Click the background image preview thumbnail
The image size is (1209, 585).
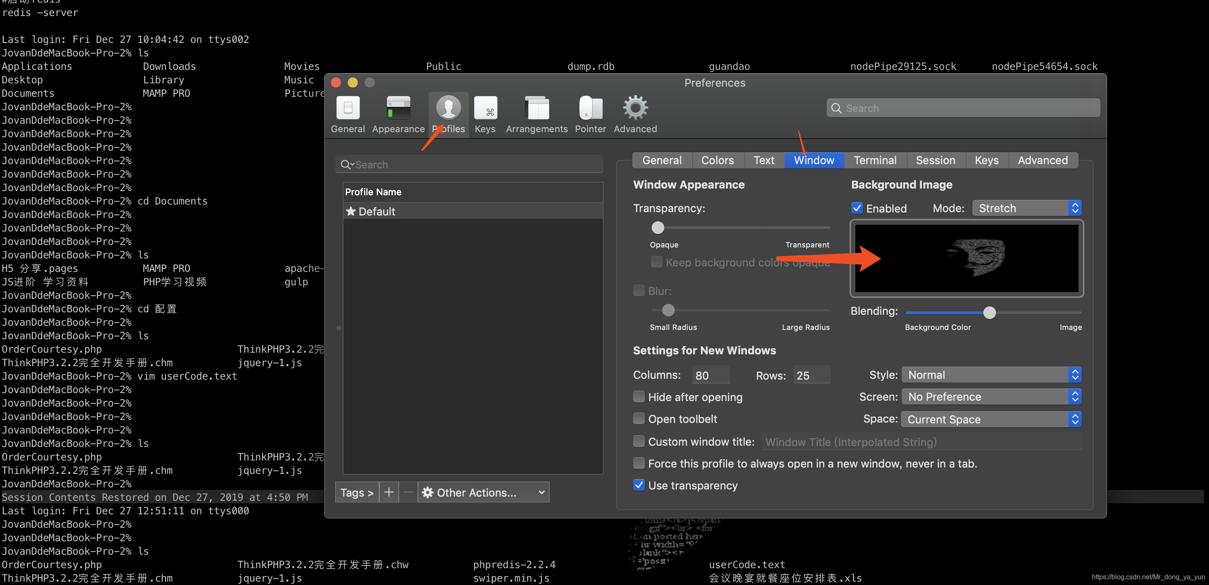click(x=967, y=258)
